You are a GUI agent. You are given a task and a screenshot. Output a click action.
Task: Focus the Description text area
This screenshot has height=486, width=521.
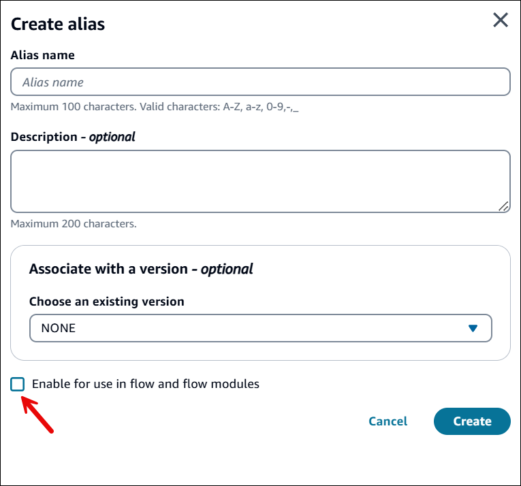260,181
